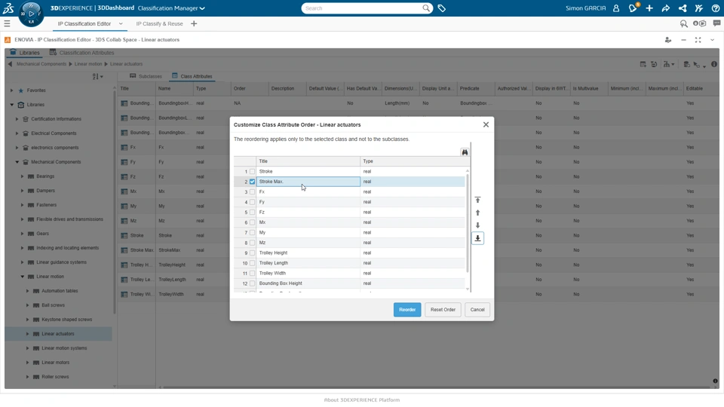
Task: Open the Subclasses tab
Action: coord(146,76)
